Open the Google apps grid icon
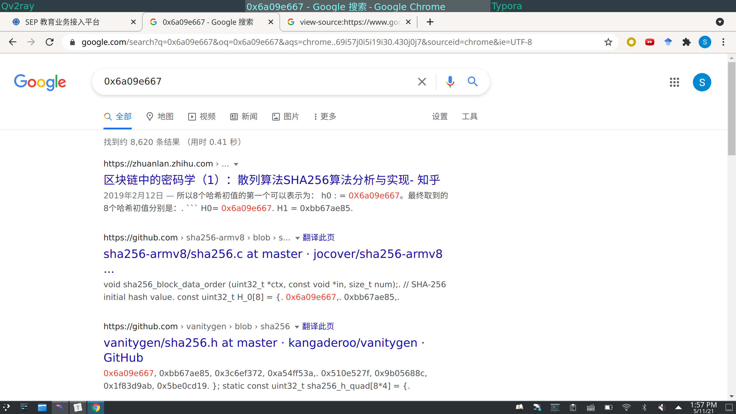 (x=674, y=82)
